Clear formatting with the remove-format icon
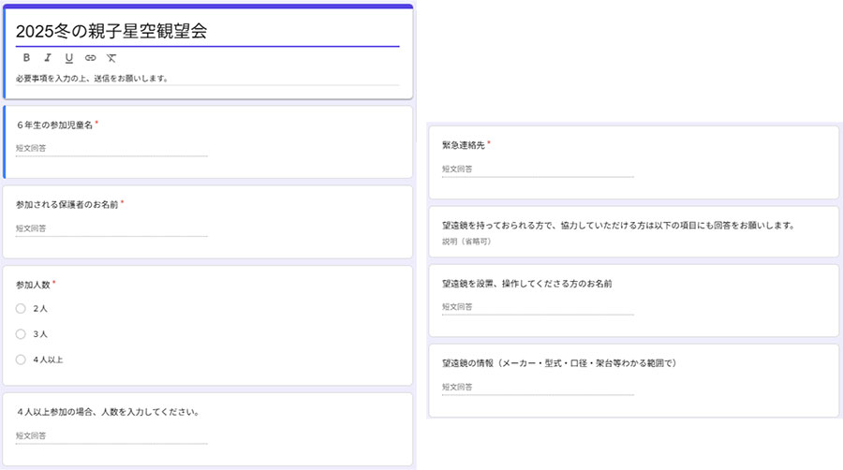The width and height of the screenshot is (843, 470). point(111,57)
